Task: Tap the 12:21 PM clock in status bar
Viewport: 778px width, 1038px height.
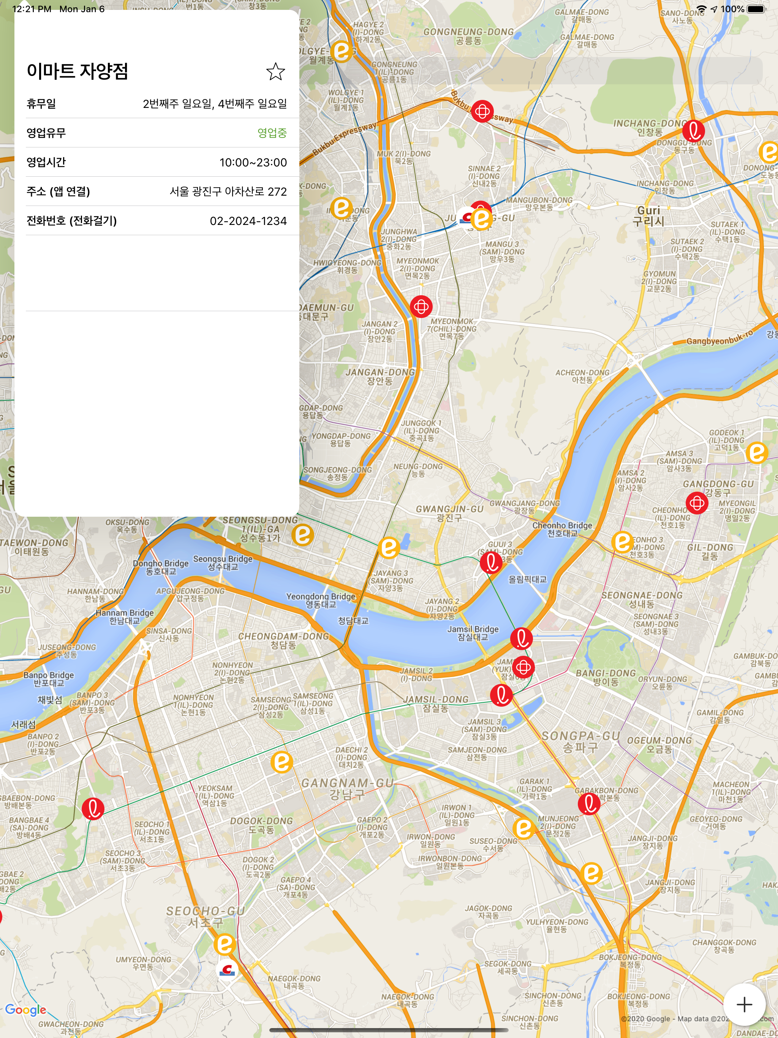Action: point(32,9)
